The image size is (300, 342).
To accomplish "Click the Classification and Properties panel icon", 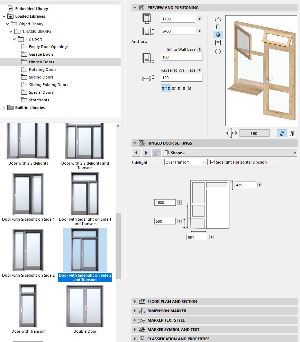I will pos(142,339).
